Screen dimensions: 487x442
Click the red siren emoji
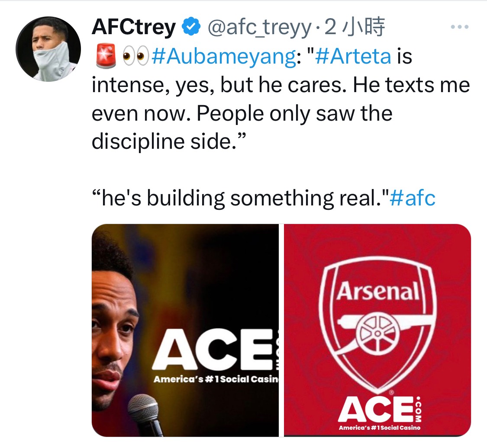pyautogui.click(x=103, y=57)
